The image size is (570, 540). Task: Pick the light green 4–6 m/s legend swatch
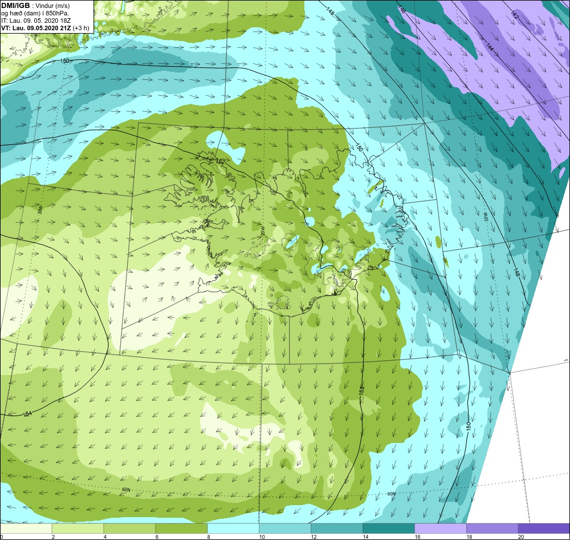pos(129,528)
